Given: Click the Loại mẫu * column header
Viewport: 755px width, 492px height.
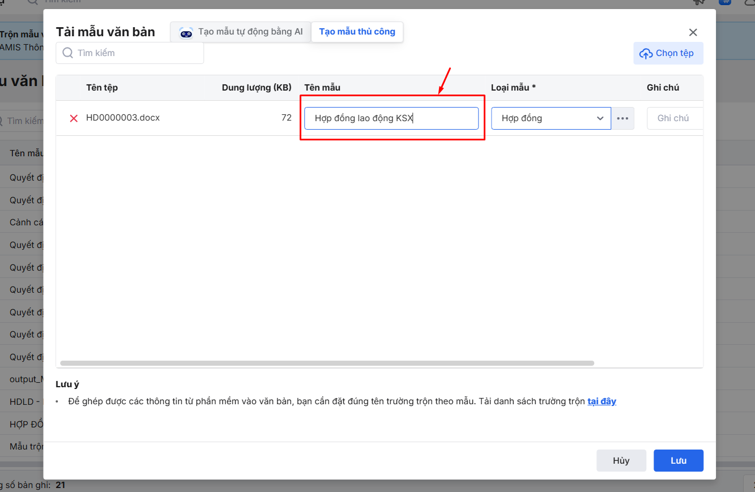Looking at the screenshot, I should coord(513,87).
